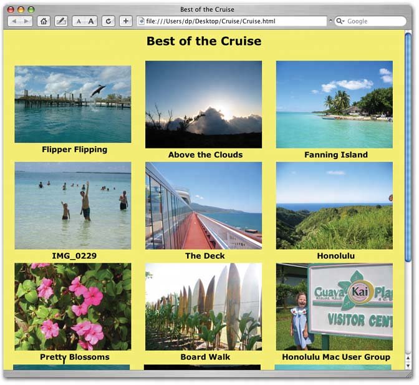Click the scroll down arrow
The image size is (419, 385).
(x=408, y=366)
